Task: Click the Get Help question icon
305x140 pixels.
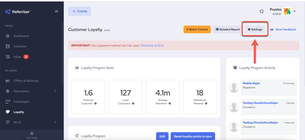Action: click(x=32, y=133)
